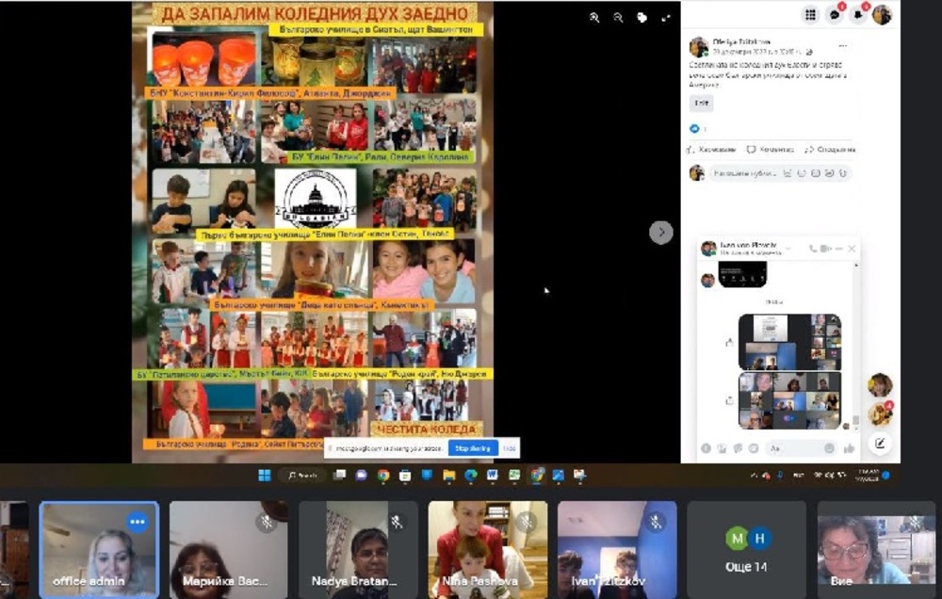Screen dimensions: 942x599
Task: Zoom in on the Facebook photo
Action: tap(594, 18)
